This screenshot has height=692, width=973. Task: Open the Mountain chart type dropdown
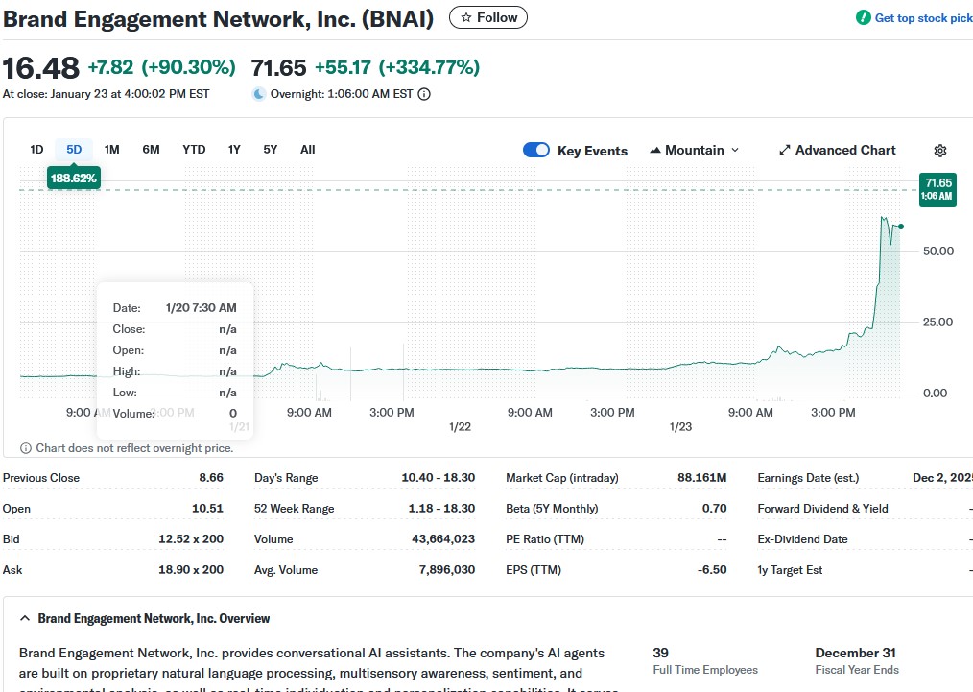[695, 150]
